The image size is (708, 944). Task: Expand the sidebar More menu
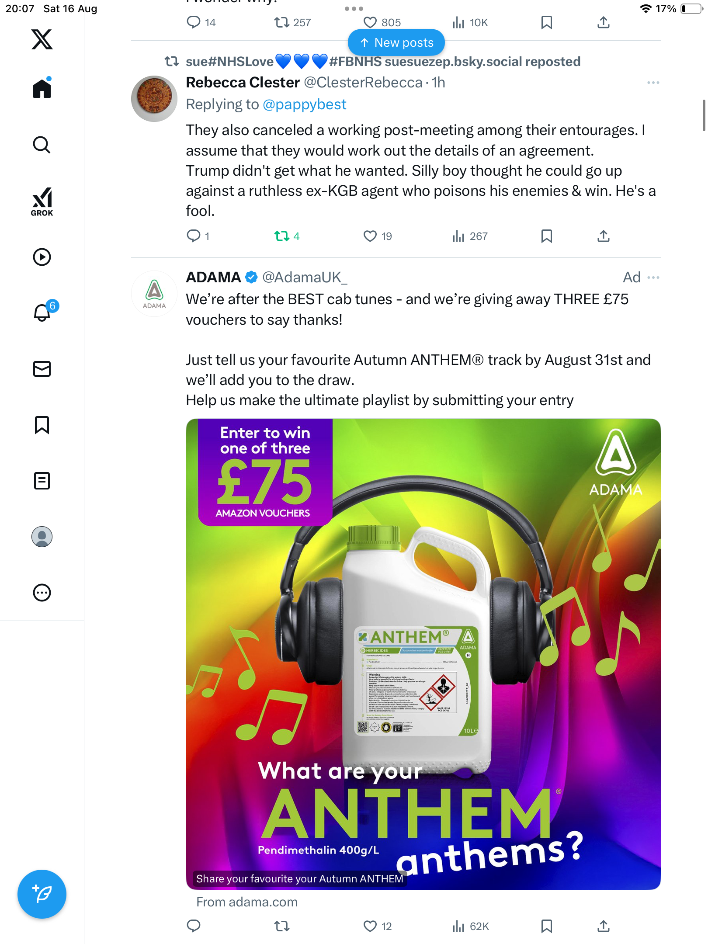pos(42,593)
